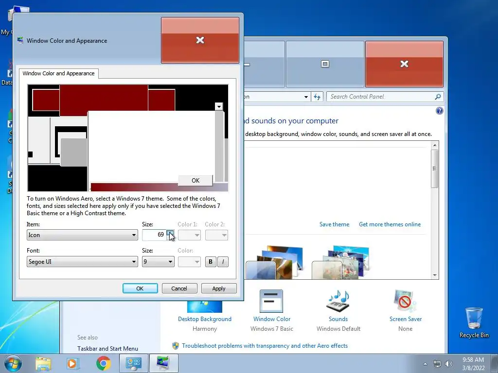Toggle the Bold font button
498x373 pixels.
point(210,262)
